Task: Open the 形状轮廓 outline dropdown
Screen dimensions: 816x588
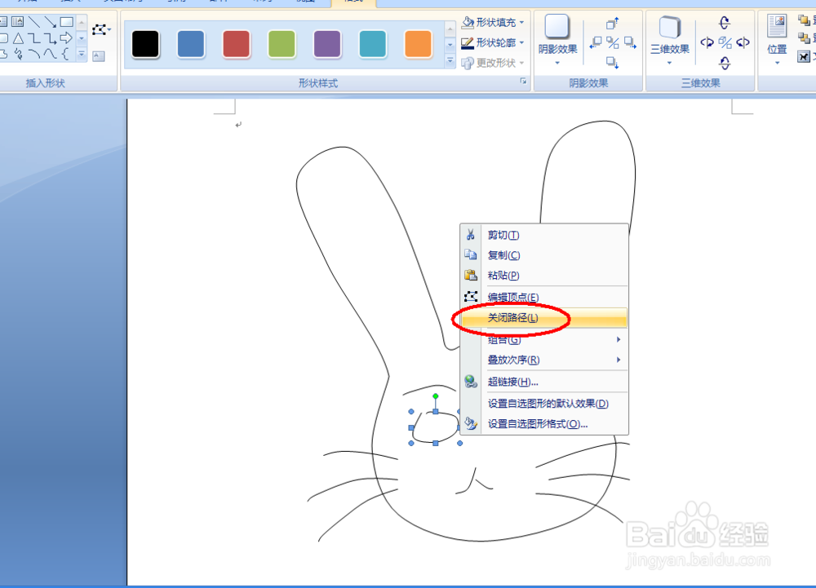Action: [x=494, y=42]
